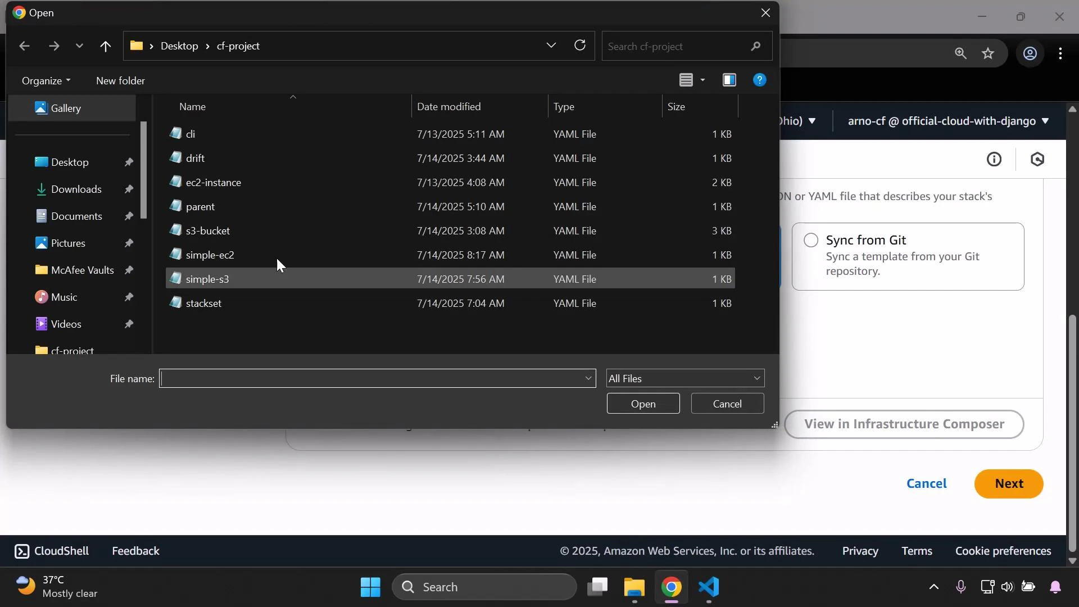
Task: Click the address bar refresh icon
Action: coord(580,46)
